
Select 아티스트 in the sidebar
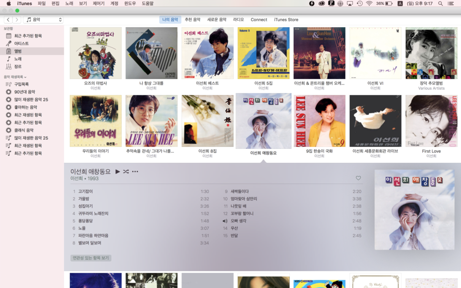[32, 43]
